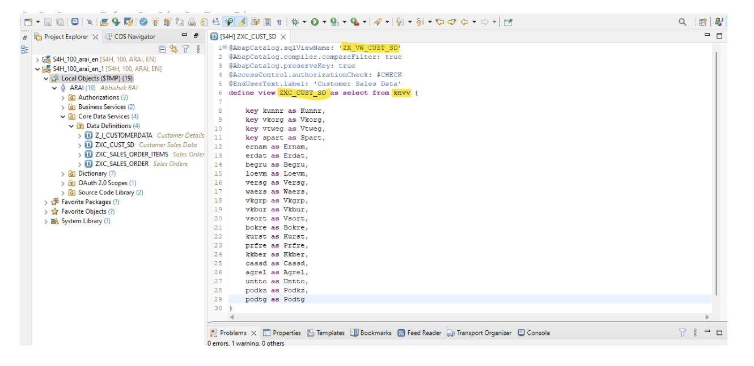Toggle the Mark Occurrences highlighter button
754x366 pixels.
coord(241,22)
